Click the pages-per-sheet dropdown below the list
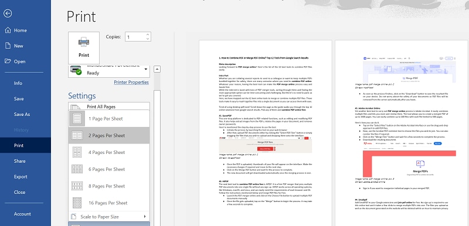The image size is (469, 226). pos(109,224)
